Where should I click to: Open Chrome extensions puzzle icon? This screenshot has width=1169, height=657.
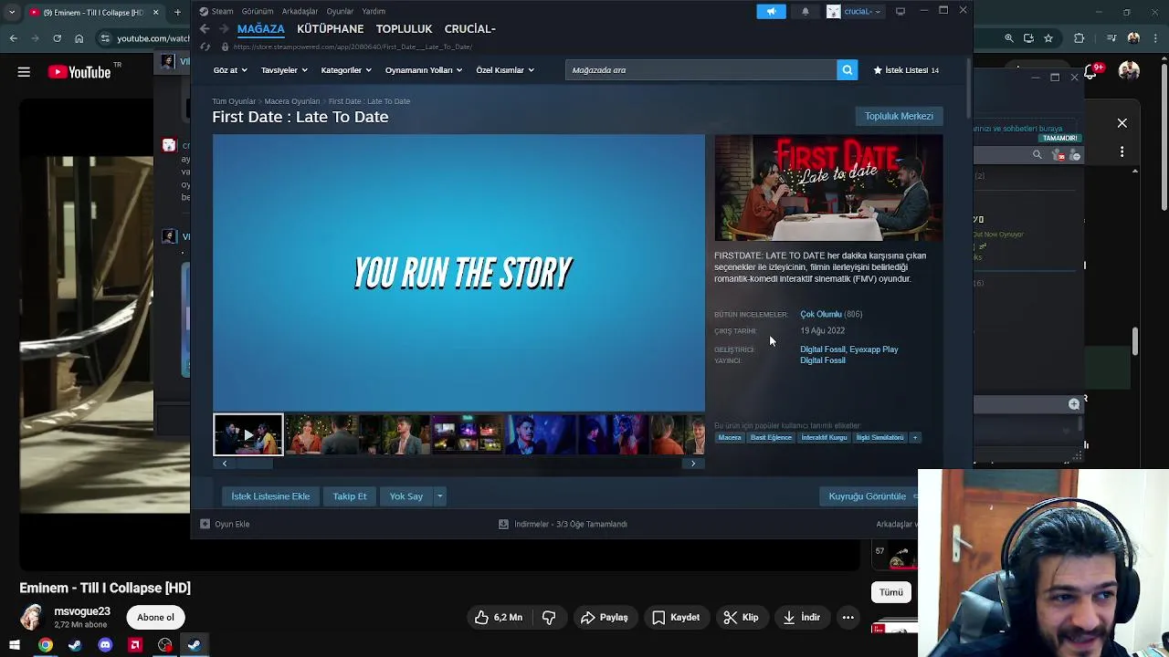pyautogui.click(x=1079, y=38)
